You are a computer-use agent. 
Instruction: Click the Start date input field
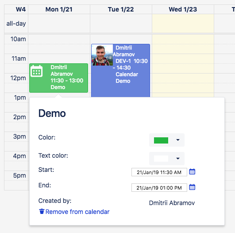coord(159,172)
